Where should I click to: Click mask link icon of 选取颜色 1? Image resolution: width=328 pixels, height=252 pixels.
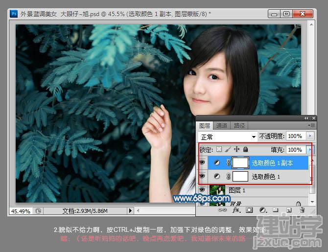(x=228, y=177)
